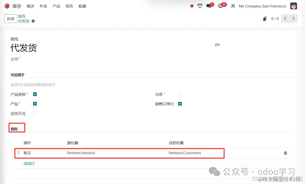Toggle the 产品类别 checkbox

pyautogui.click(x=35, y=94)
